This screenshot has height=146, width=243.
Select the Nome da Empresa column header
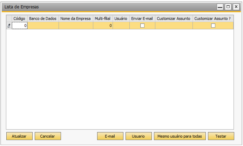point(76,19)
